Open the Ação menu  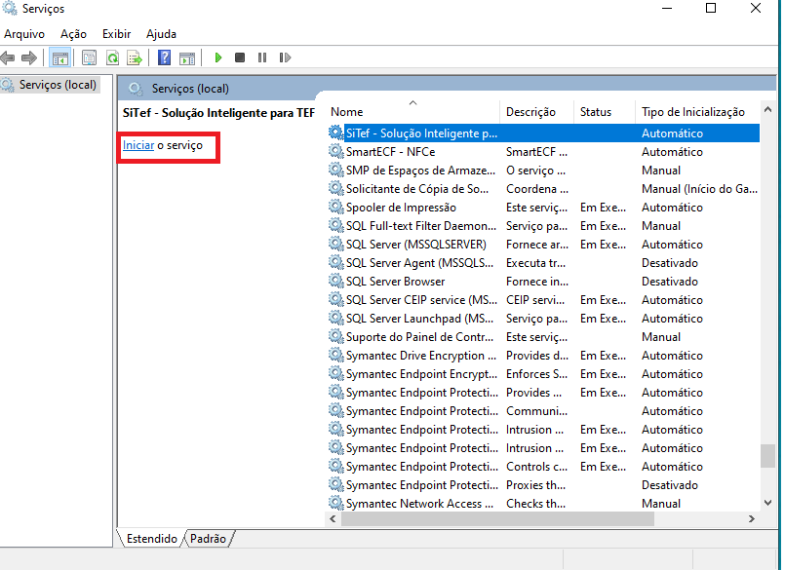point(73,34)
